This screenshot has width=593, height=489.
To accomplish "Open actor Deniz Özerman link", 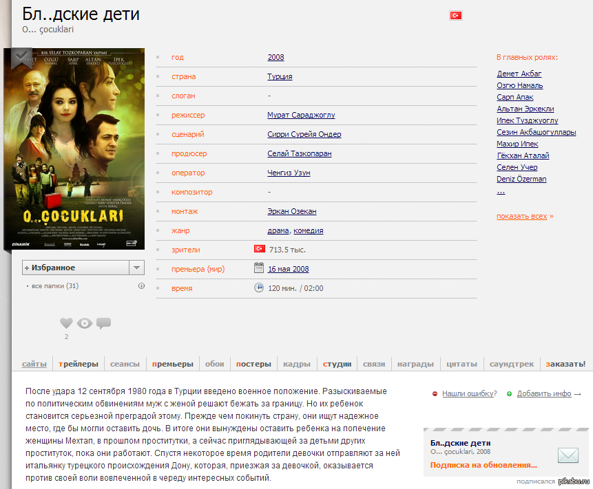I will click(x=521, y=179).
